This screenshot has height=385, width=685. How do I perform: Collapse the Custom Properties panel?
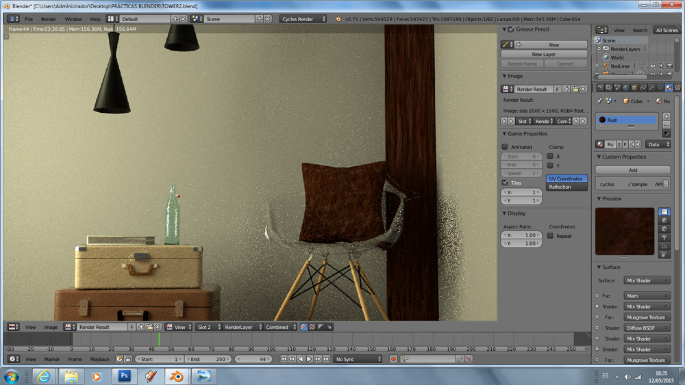(599, 157)
